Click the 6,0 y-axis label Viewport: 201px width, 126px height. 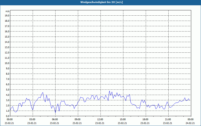tap(8, 84)
